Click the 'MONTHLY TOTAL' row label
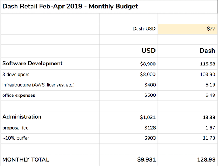 pos(25,160)
